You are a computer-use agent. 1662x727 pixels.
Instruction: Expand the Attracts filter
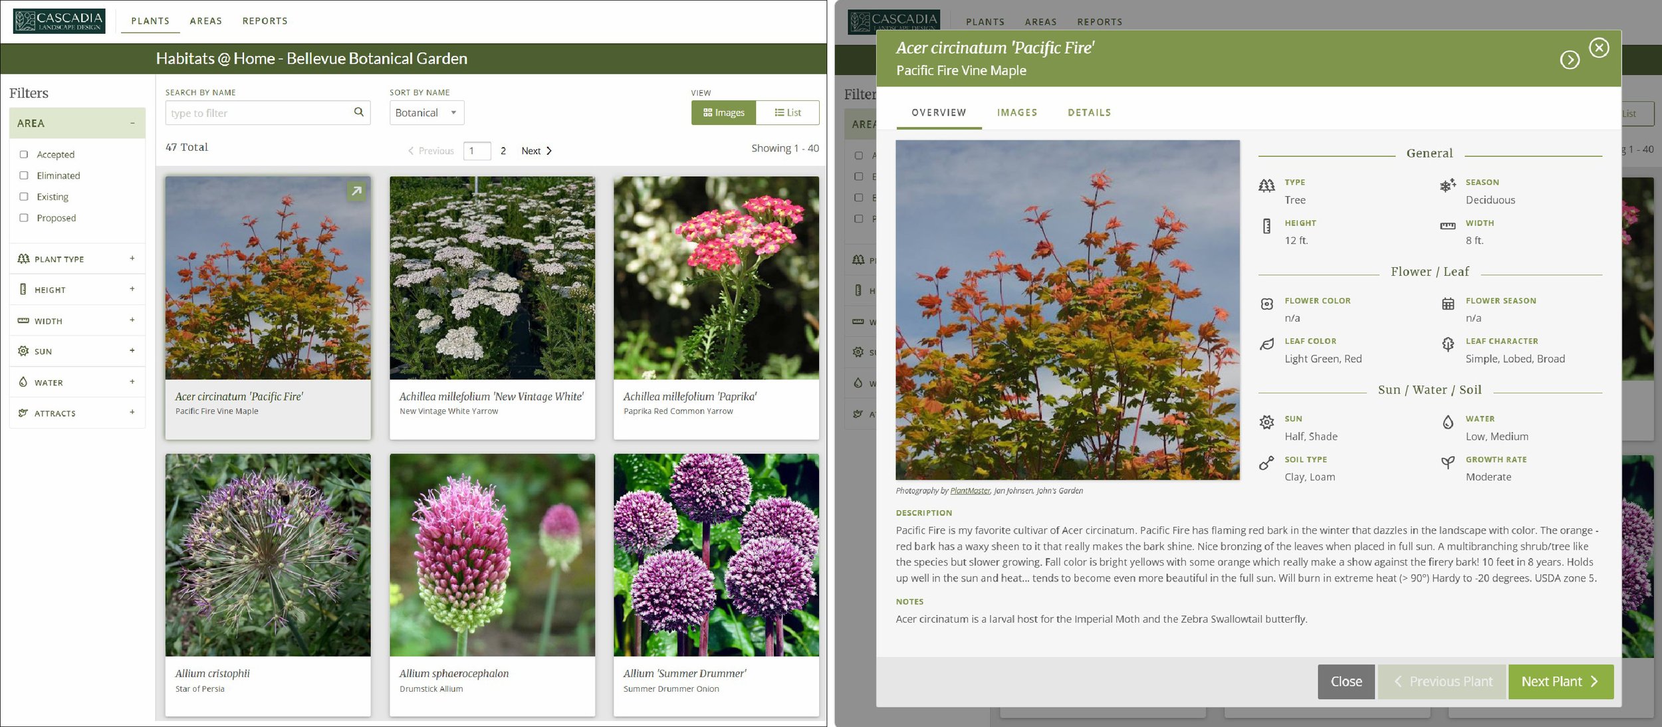132,413
